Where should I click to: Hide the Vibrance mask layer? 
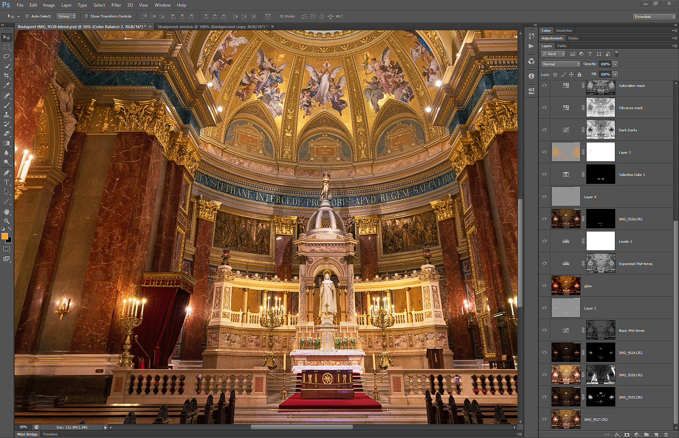coord(544,108)
